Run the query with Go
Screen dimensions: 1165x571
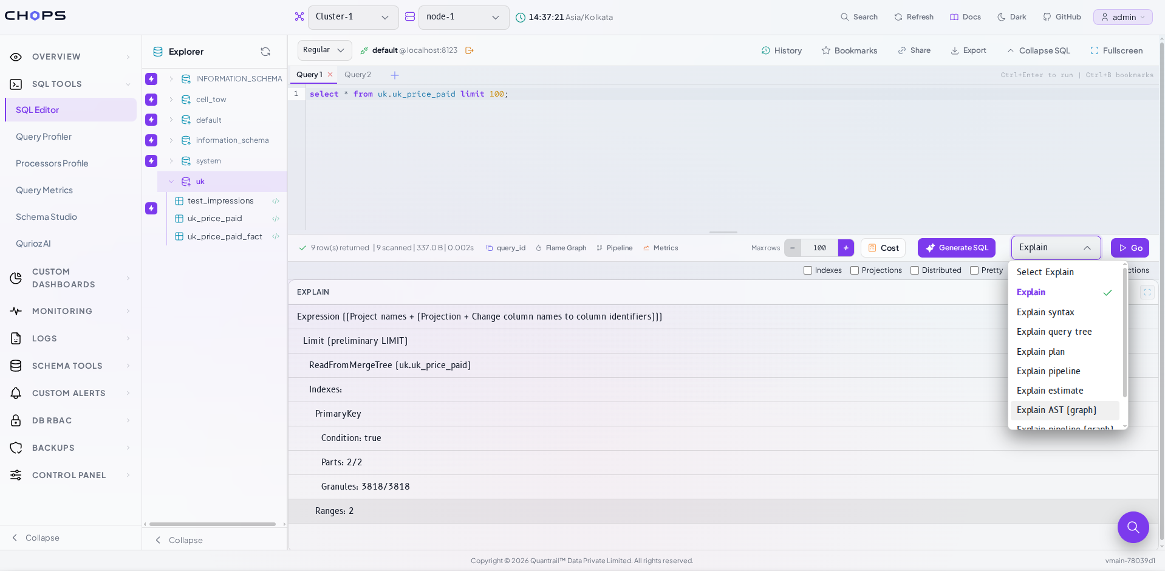1130,248
